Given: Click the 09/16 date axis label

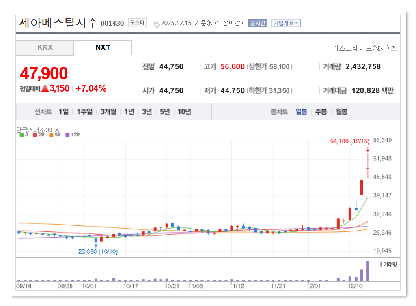Looking at the screenshot, I should coord(24,286).
